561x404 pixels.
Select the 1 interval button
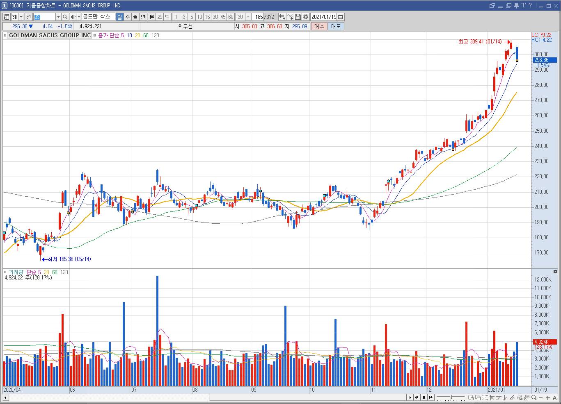coord(176,17)
